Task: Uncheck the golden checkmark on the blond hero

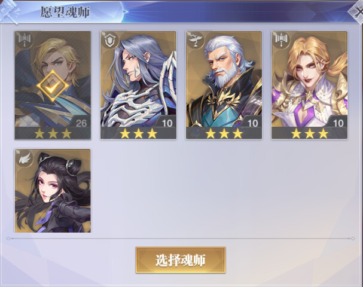Action: pos(53,86)
